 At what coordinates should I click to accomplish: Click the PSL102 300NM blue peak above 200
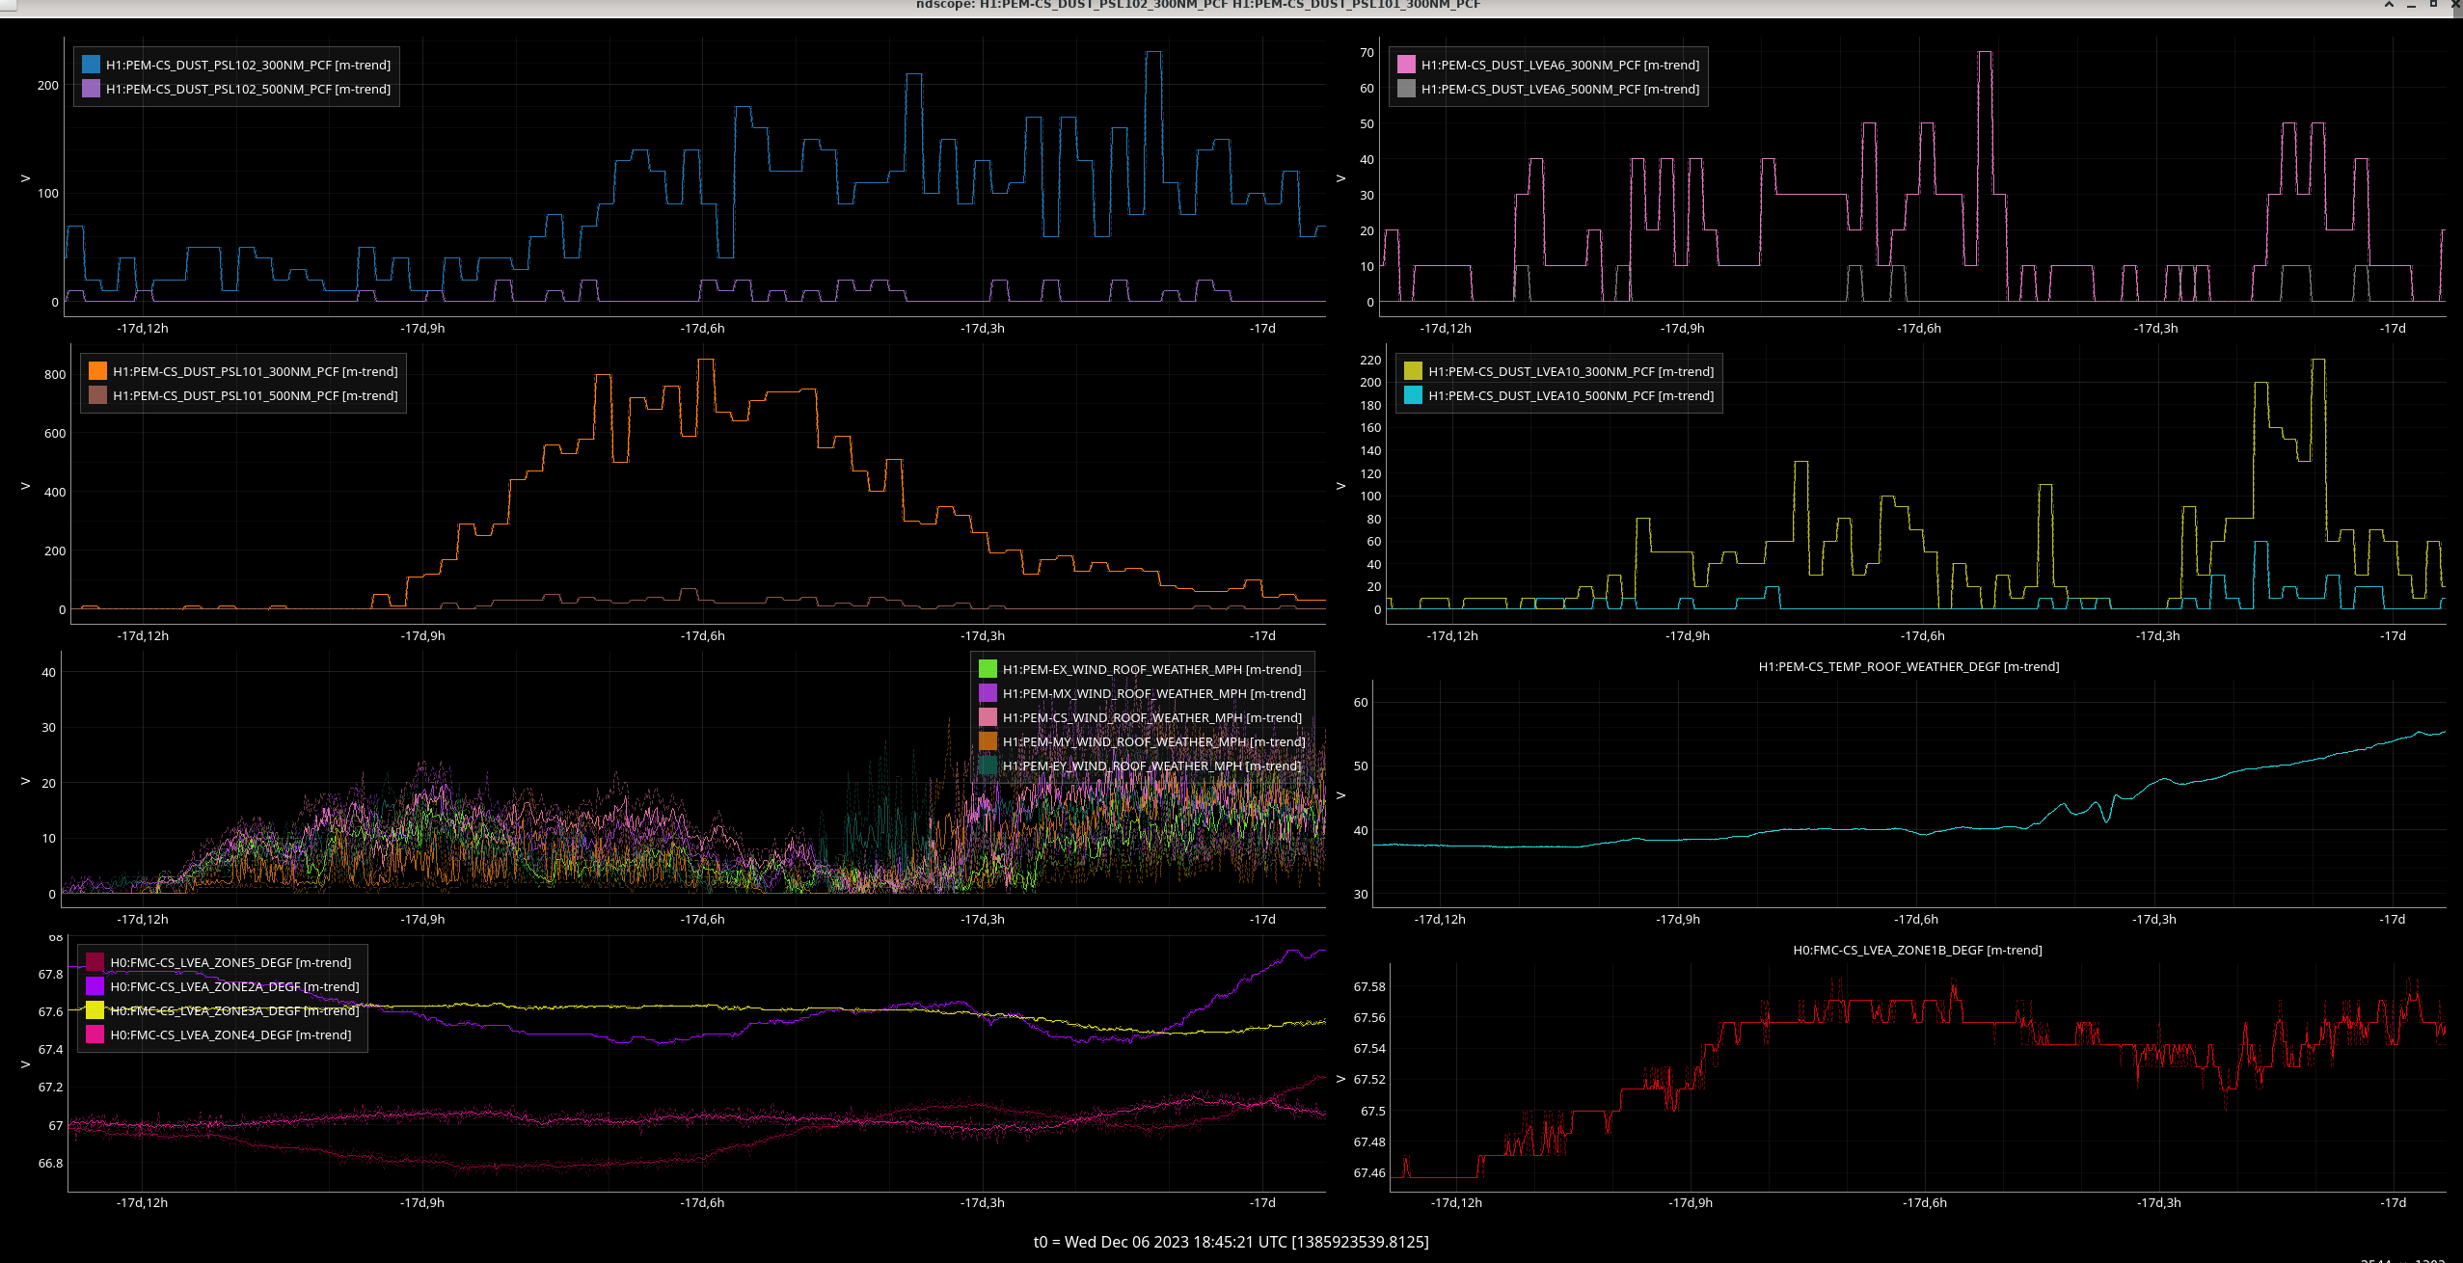tap(1153, 53)
